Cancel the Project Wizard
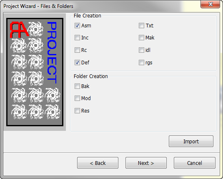Screen dimensions: 223x179 tap(195, 163)
